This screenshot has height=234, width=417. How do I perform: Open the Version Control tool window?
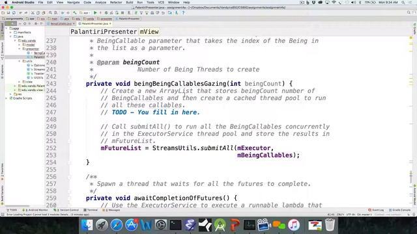pos(66,210)
